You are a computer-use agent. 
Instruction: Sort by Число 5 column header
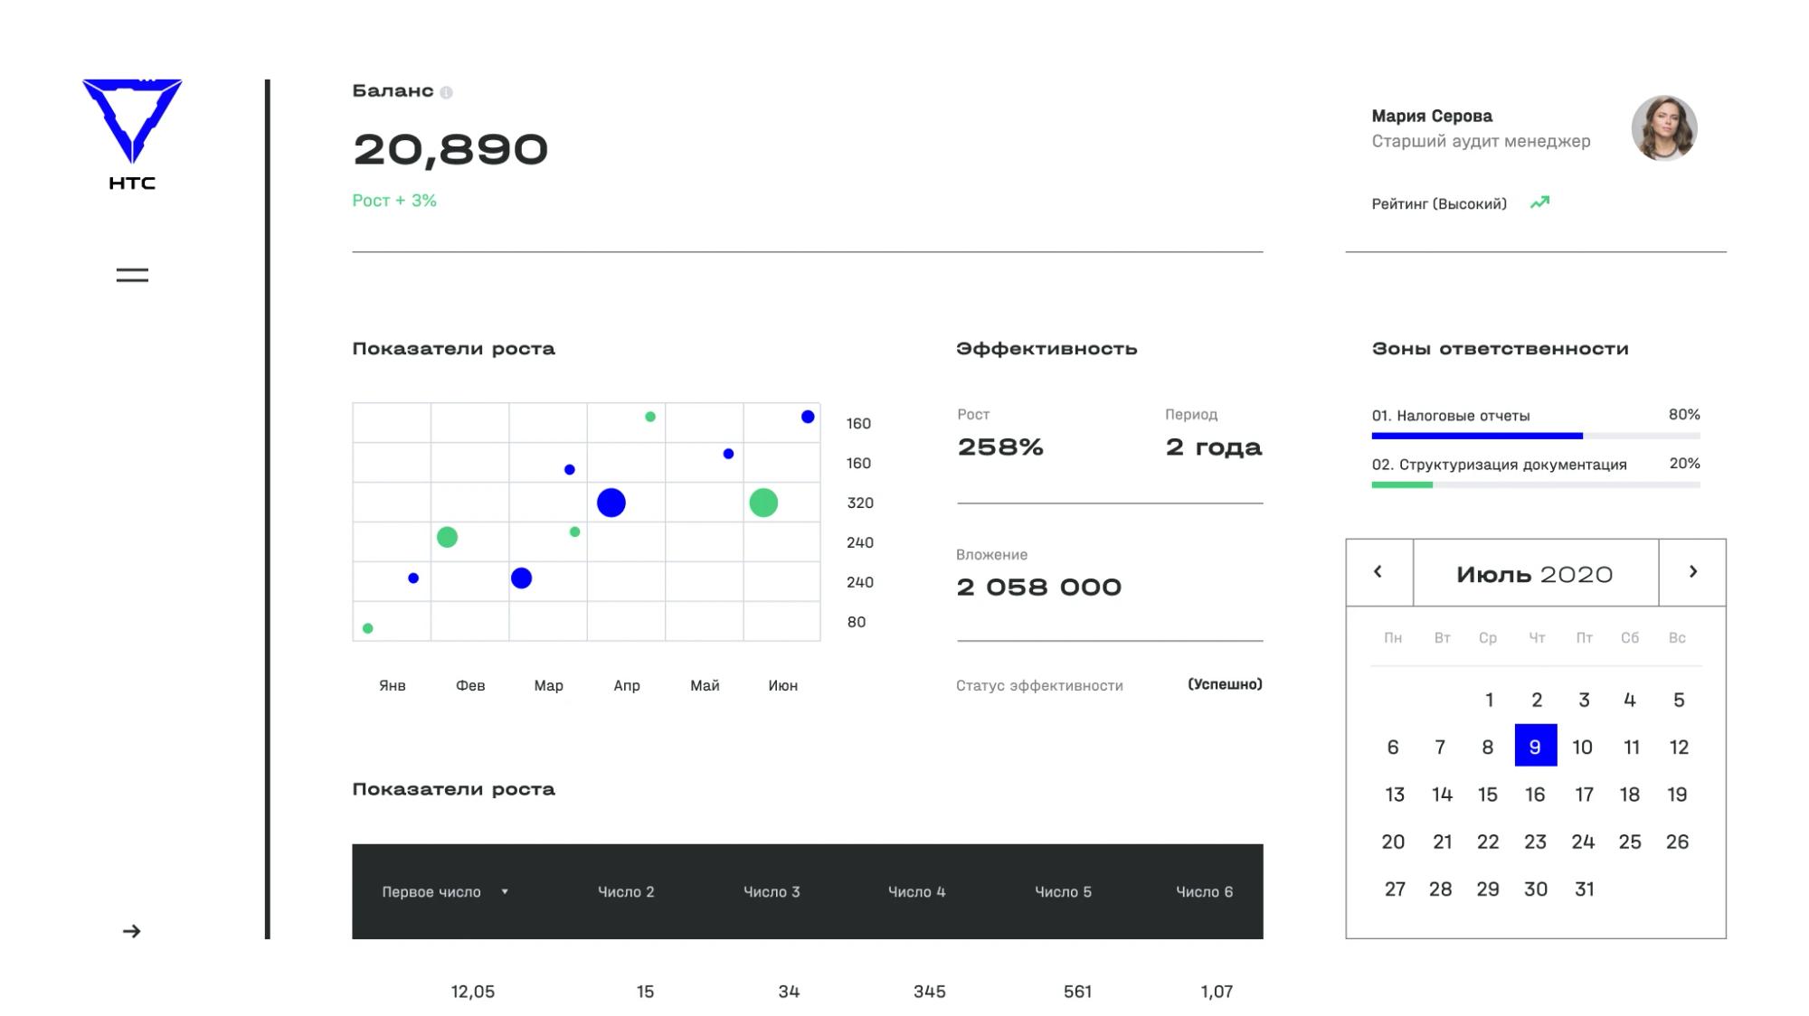1063,892
